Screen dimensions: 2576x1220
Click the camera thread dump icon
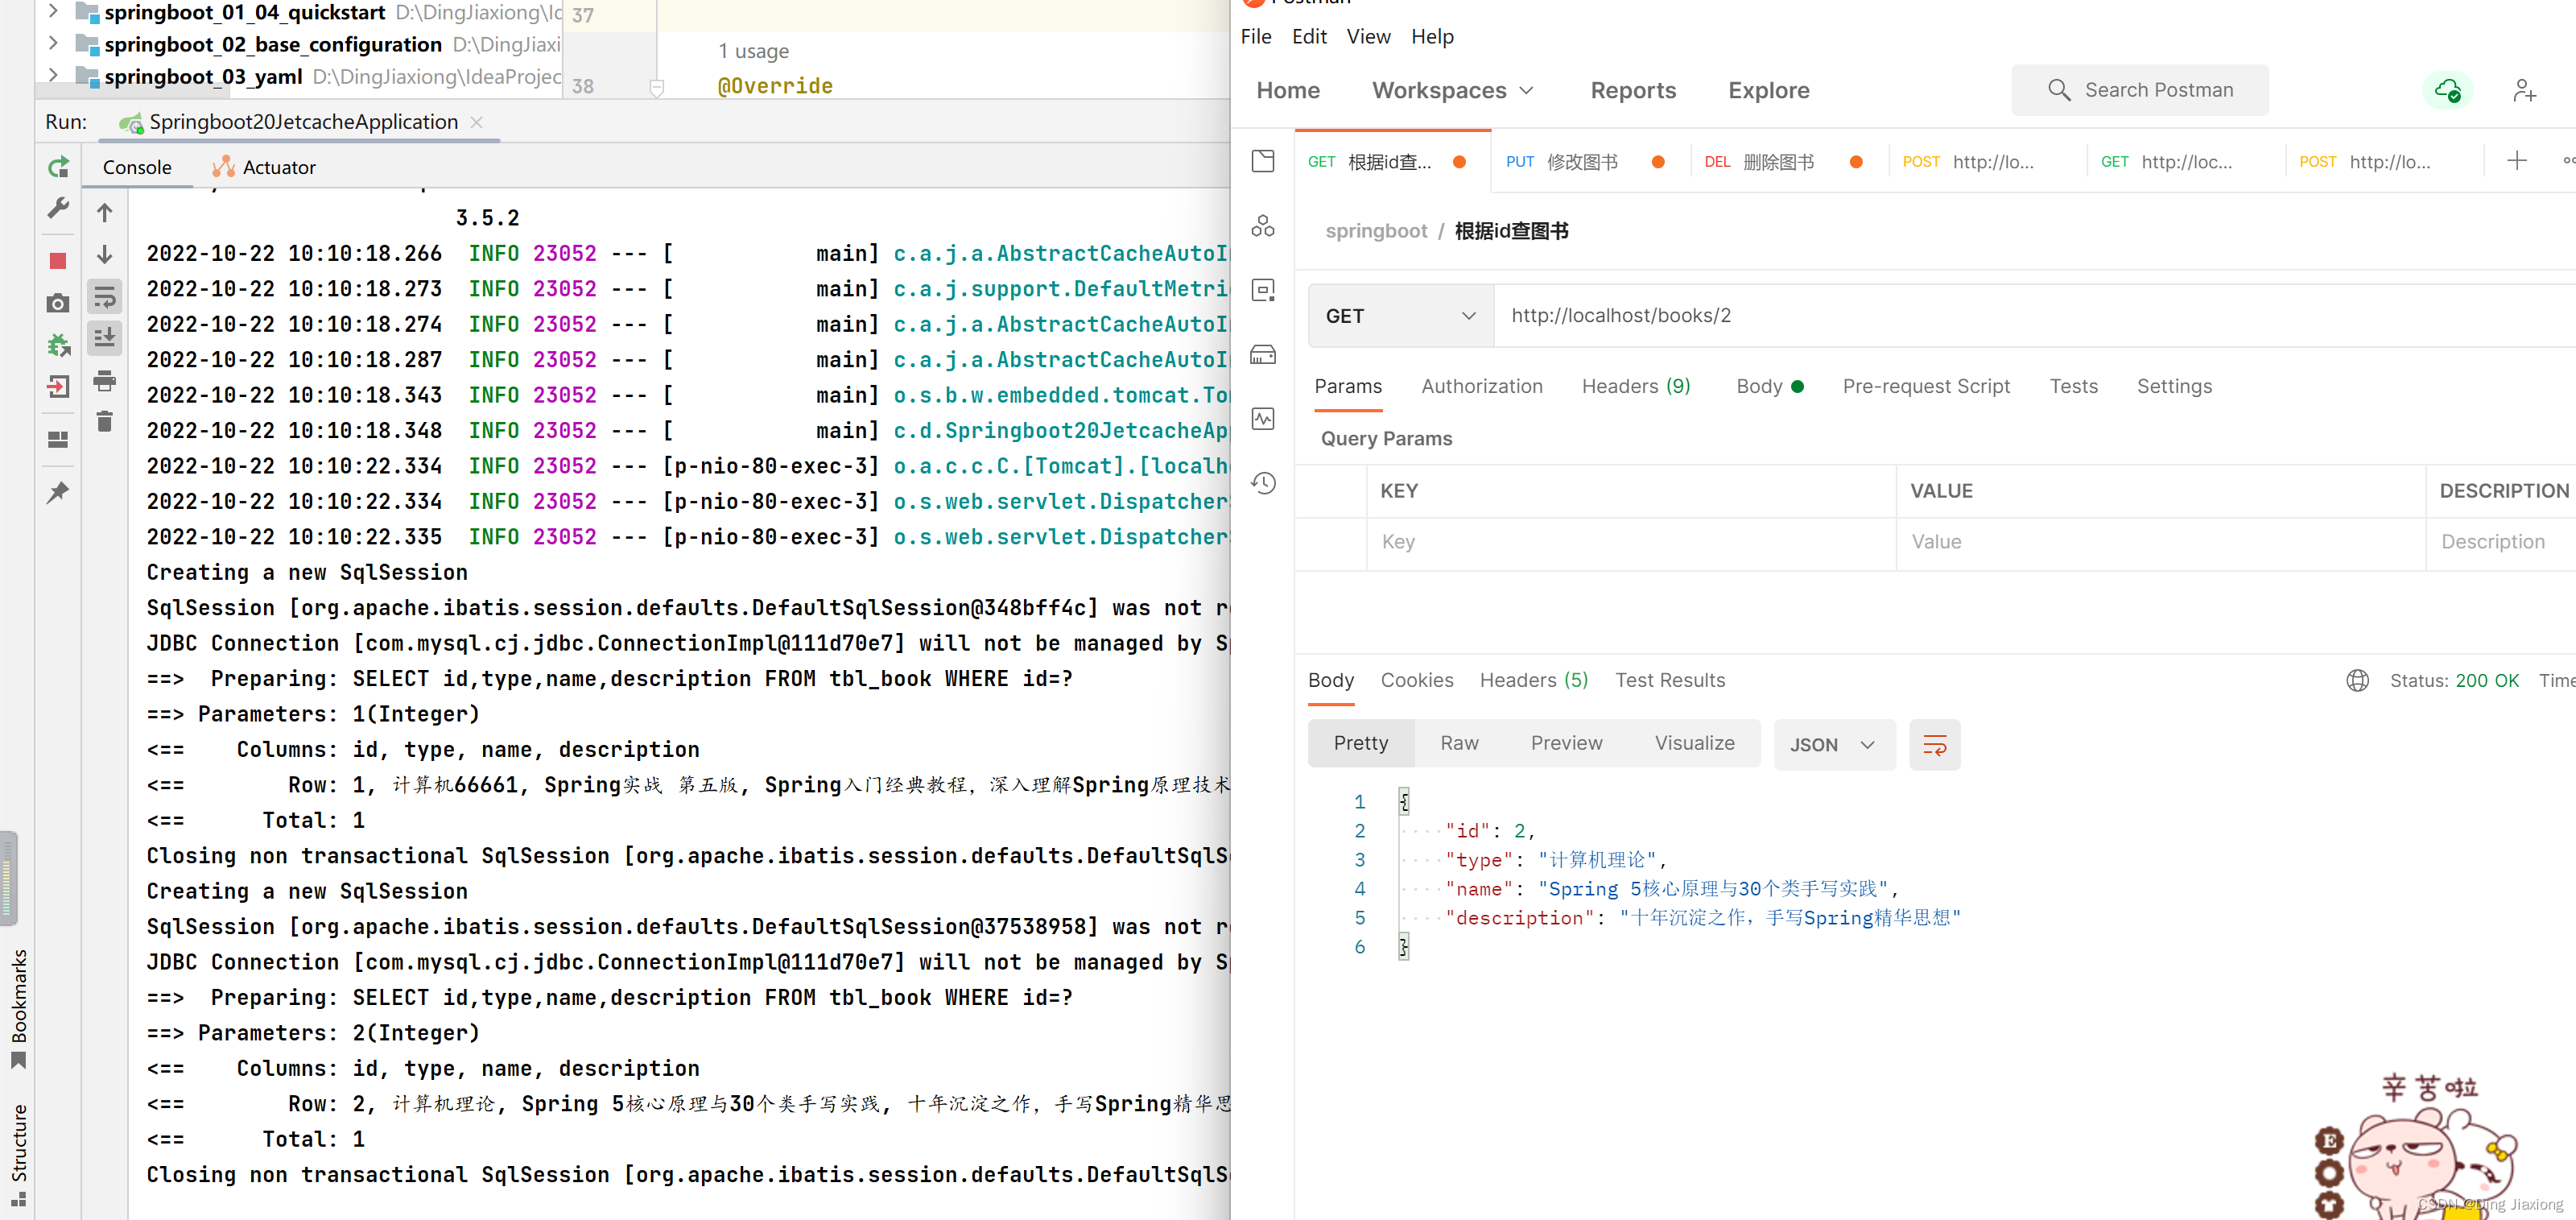58,303
